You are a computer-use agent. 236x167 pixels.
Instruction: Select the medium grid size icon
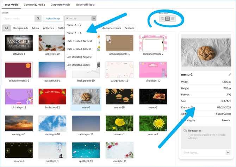click(x=167, y=19)
